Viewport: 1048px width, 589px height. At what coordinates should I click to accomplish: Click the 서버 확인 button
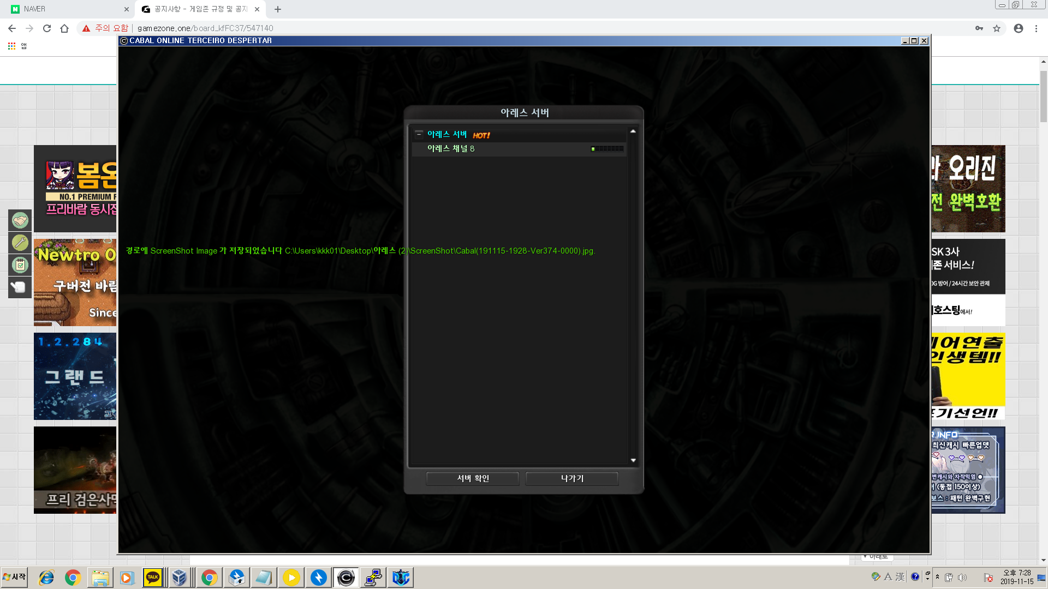(x=473, y=478)
